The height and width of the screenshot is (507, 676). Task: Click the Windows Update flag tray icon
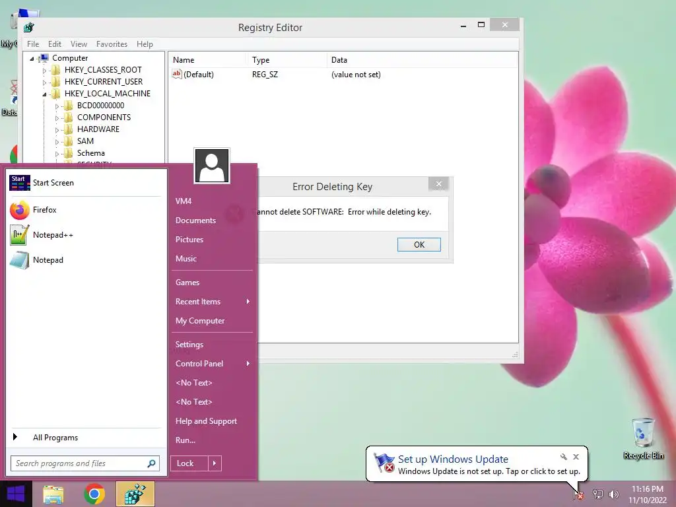coord(578,494)
